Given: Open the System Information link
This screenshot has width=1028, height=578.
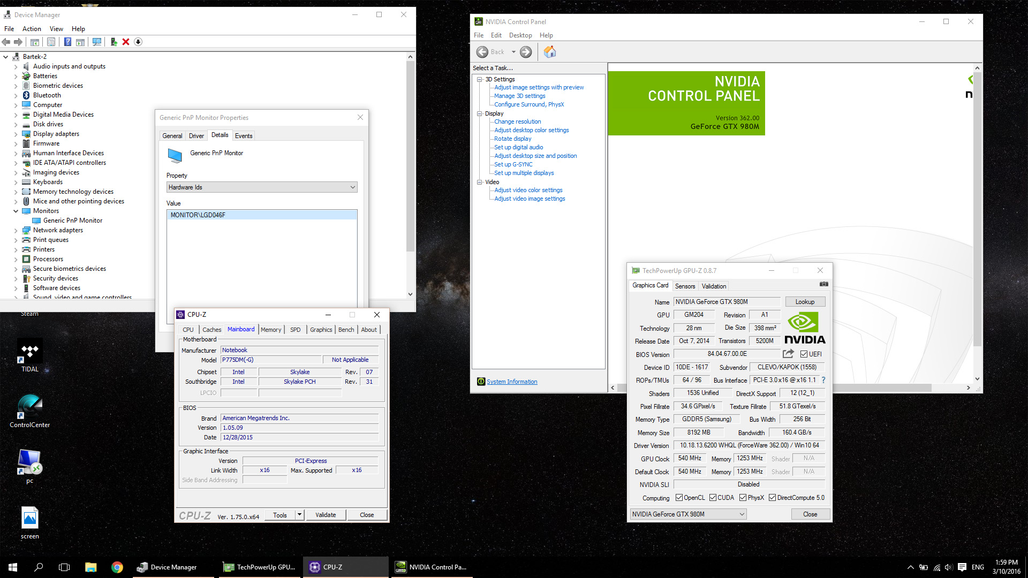Looking at the screenshot, I should 512,382.
